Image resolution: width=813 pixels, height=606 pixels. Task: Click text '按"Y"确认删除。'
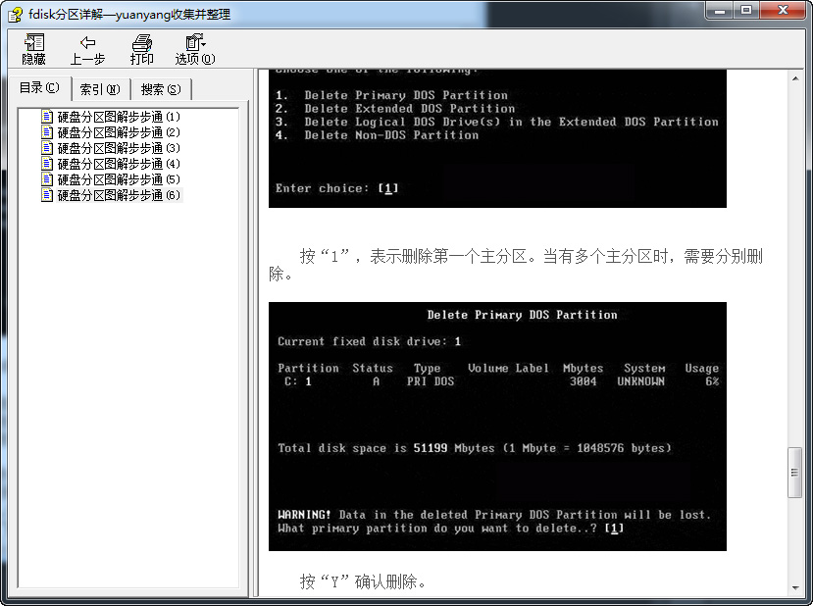click(x=364, y=581)
